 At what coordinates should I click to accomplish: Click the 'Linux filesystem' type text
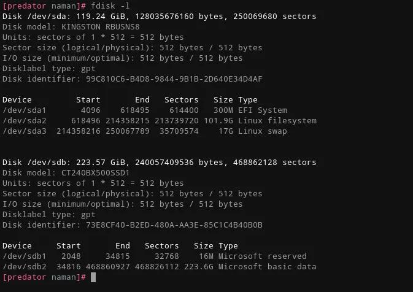(277, 121)
